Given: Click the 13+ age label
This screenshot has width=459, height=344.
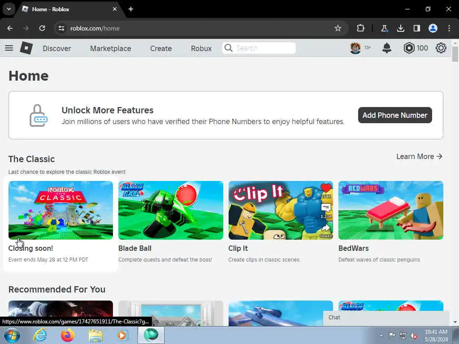Looking at the screenshot, I should (x=368, y=47).
